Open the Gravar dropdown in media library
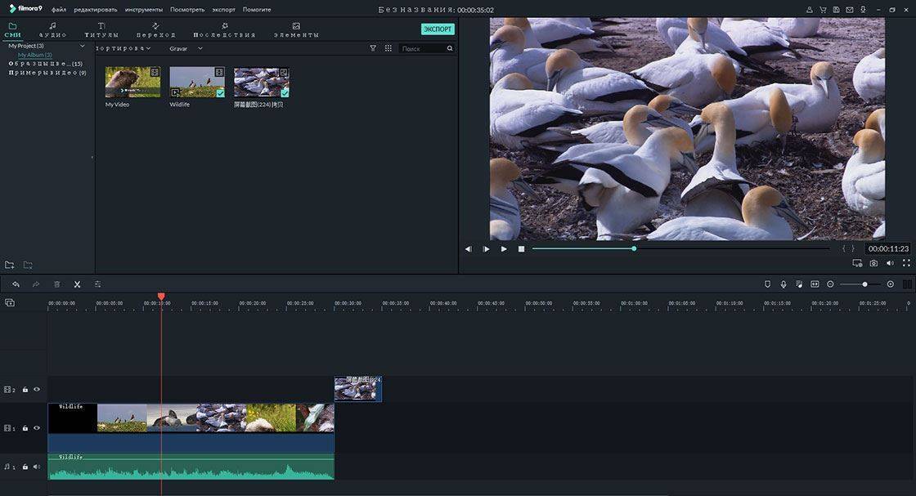 tap(186, 48)
